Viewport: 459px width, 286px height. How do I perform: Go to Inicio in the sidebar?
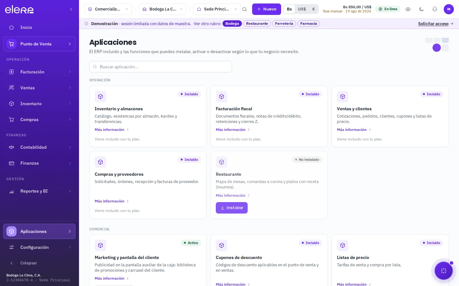[x=40, y=27]
